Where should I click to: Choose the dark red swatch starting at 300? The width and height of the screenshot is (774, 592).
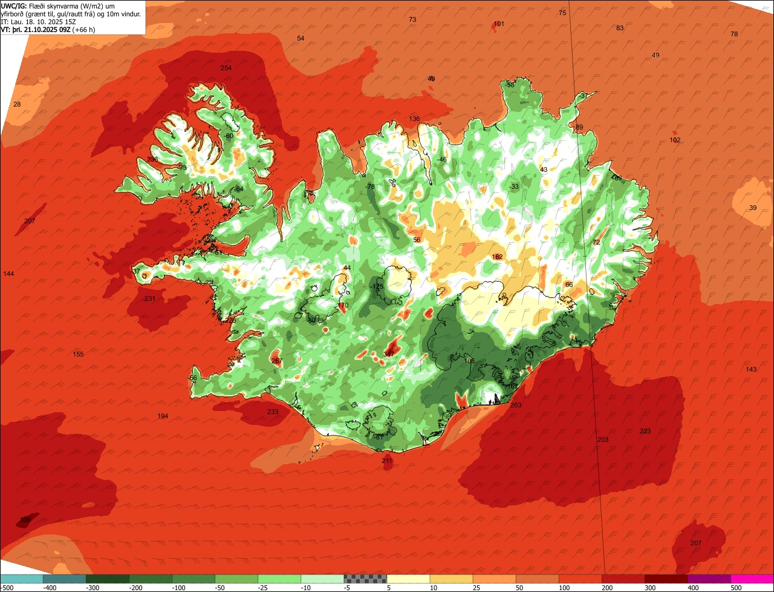tap(666, 579)
